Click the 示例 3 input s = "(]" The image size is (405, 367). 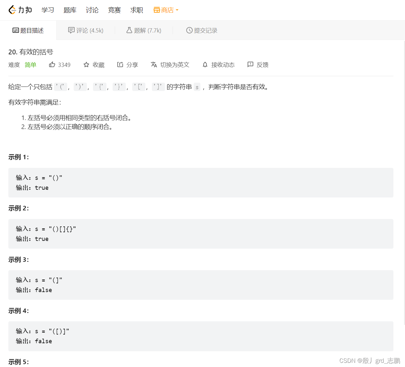click(39, 280)
